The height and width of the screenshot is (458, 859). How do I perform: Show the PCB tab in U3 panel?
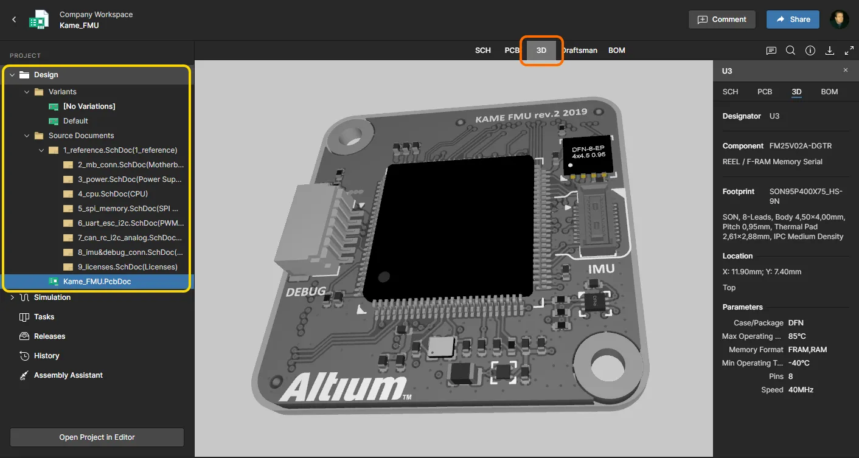[765, 92]
